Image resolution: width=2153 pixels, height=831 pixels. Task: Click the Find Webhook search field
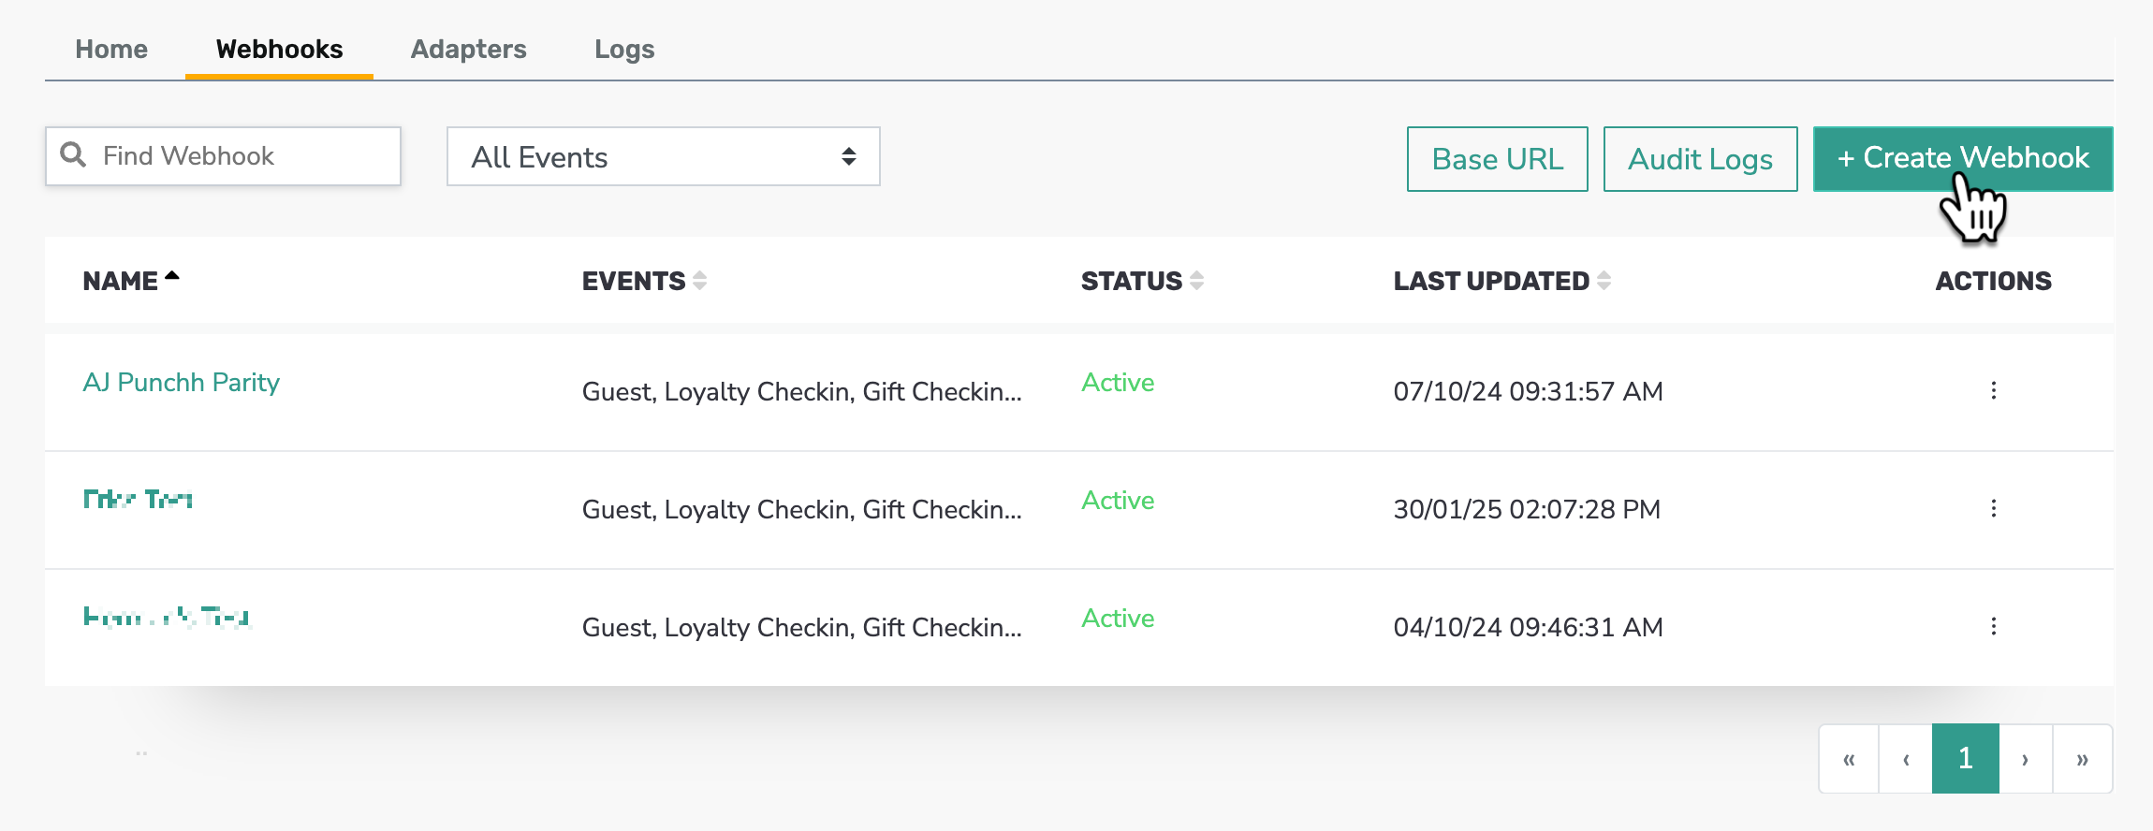pyautogui.click(x=223, y=156)
